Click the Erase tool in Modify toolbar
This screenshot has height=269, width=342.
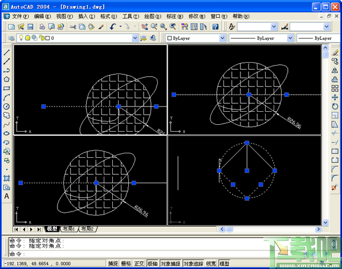coord(335,52)
